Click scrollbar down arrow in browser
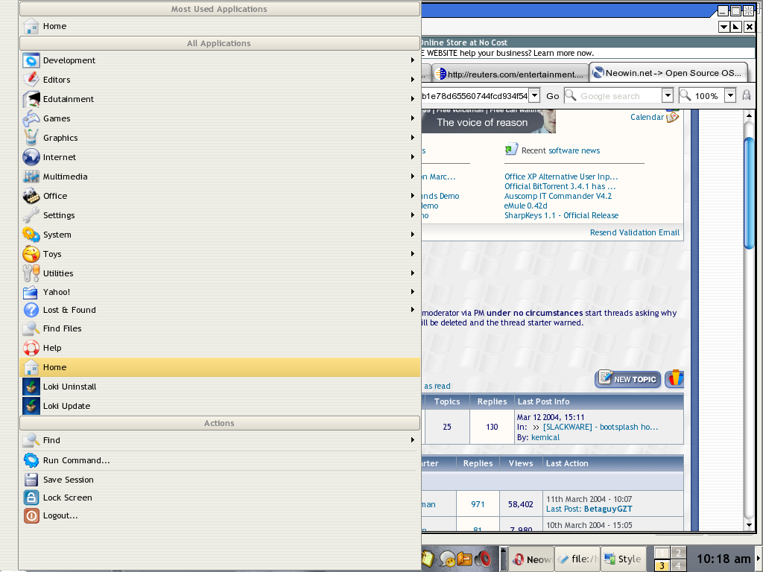 (749, 525)
